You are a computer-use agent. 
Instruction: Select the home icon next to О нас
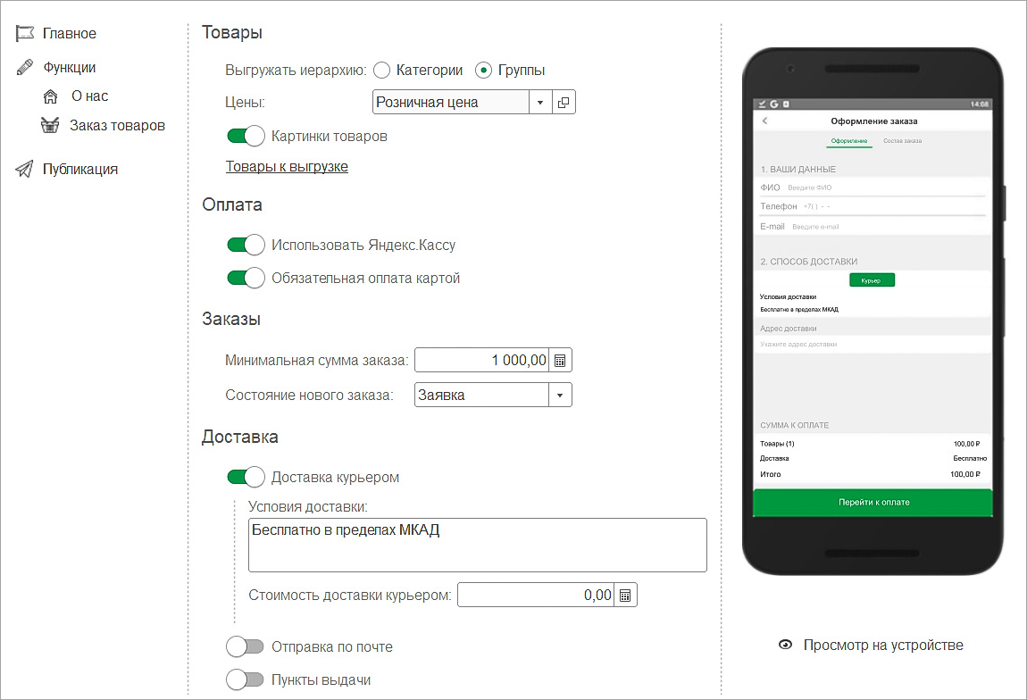(52, 96)
